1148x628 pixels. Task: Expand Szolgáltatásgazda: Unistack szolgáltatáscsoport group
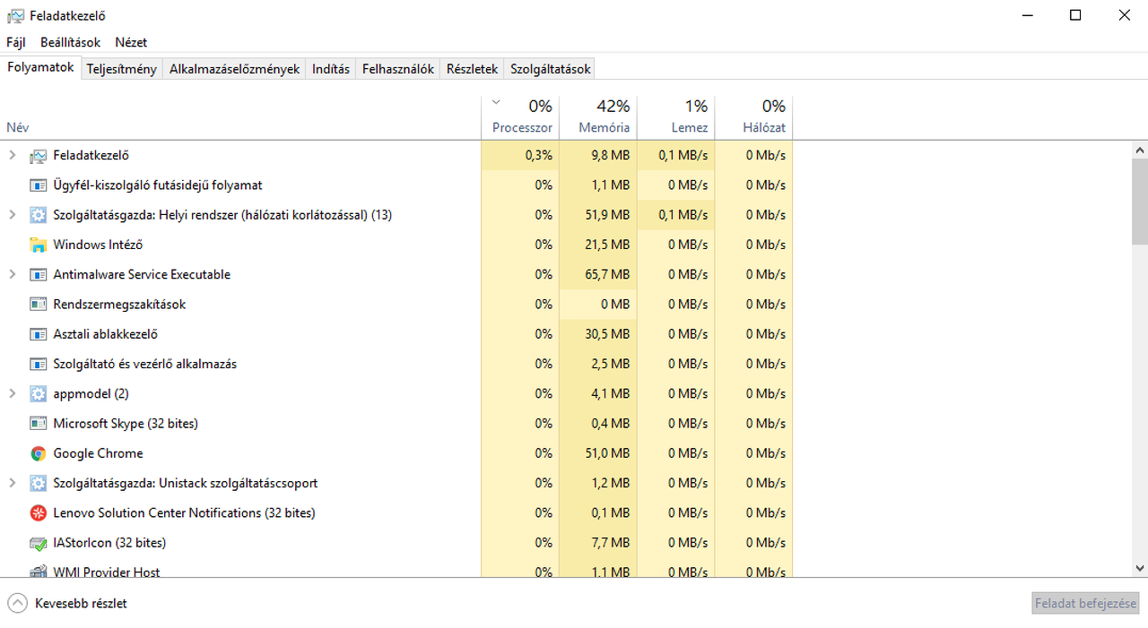coord(13,483)
